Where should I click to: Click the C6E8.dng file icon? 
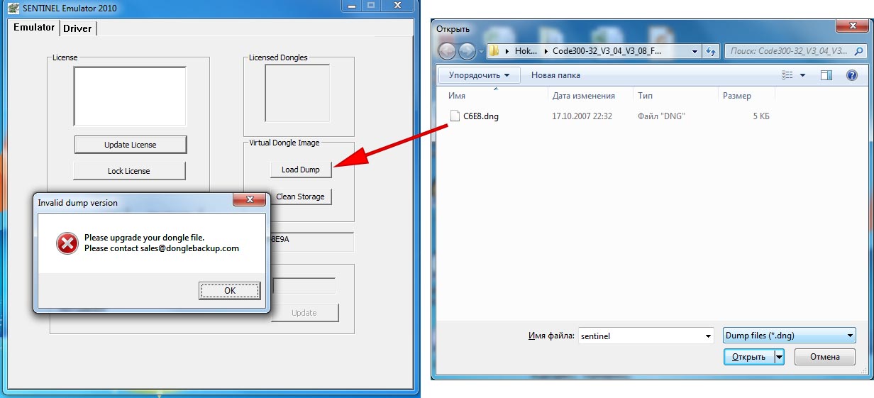click(455, 116)
